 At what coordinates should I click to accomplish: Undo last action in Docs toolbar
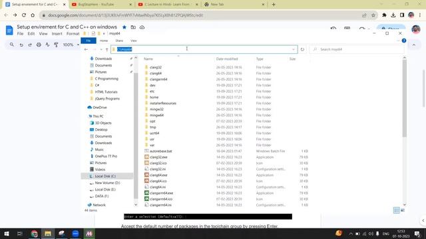[21, 44]
